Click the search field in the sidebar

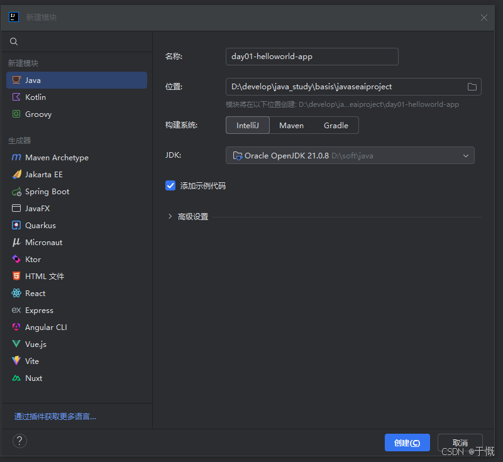pyautogui.click(x=77, y=41)
